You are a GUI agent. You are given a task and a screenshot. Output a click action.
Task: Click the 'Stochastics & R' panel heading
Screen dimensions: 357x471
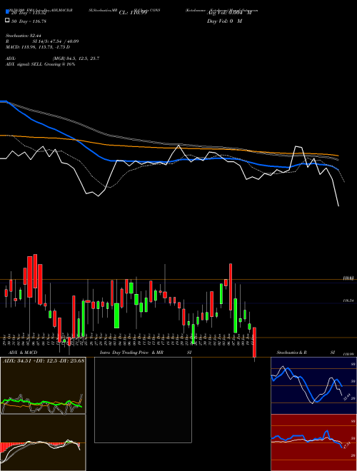click(x=292, y=353)
